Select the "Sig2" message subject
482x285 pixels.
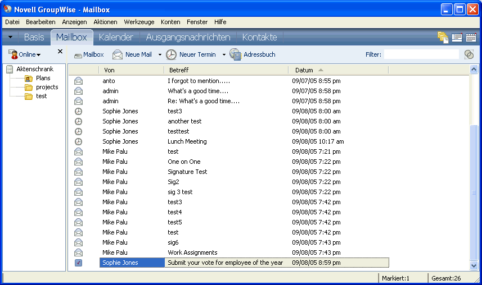tap(173, 182)
